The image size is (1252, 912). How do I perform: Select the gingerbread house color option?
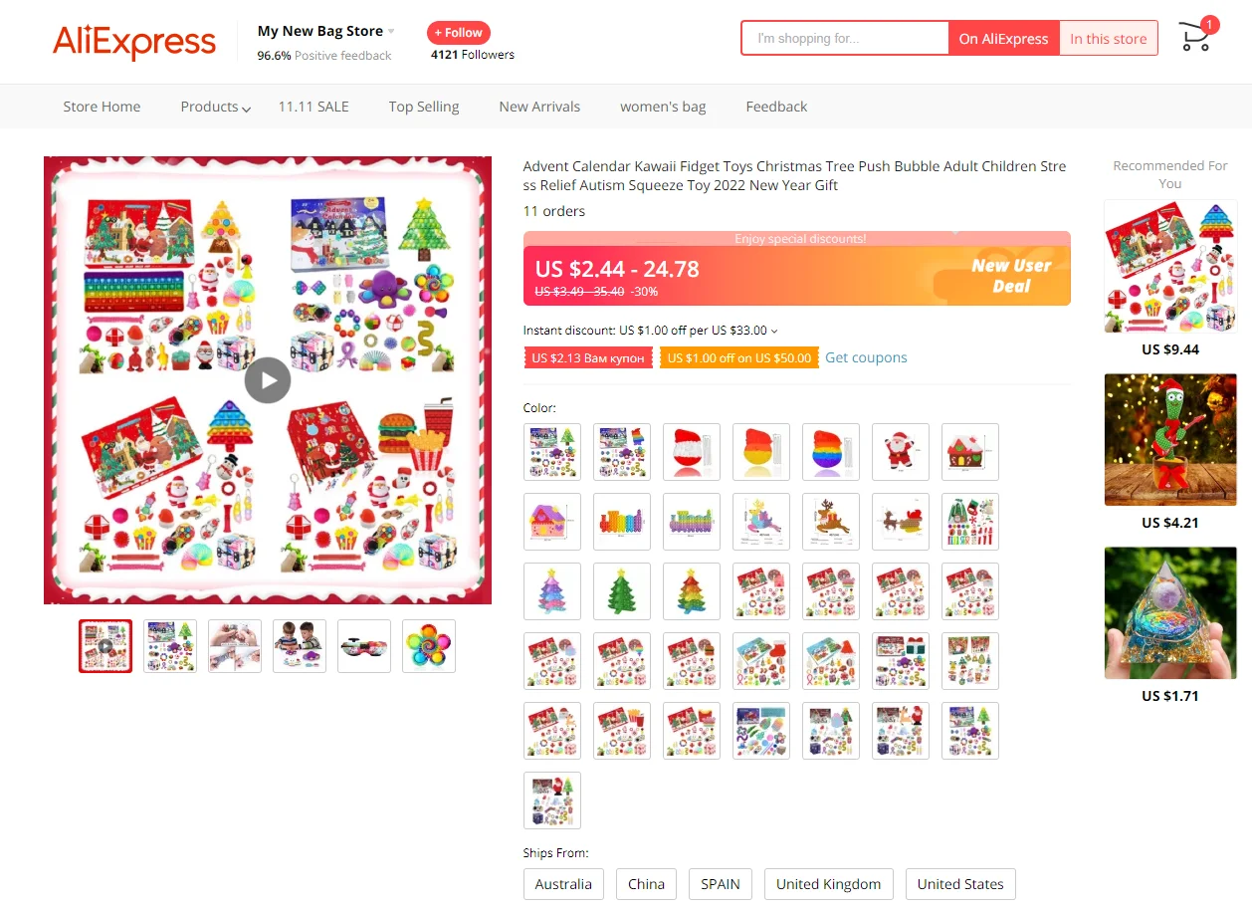click(x=970, y=452)
